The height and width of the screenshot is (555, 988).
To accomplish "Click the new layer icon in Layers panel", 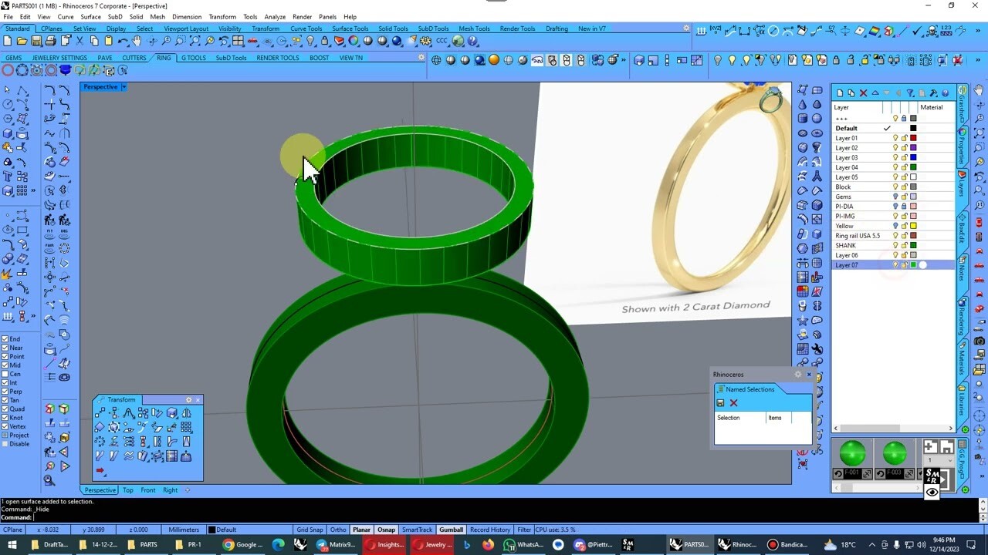I will (x=841, y=92).
